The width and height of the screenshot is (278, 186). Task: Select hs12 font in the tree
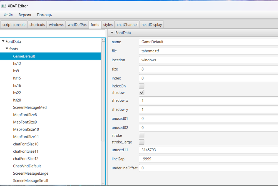[x=17, y=64]
